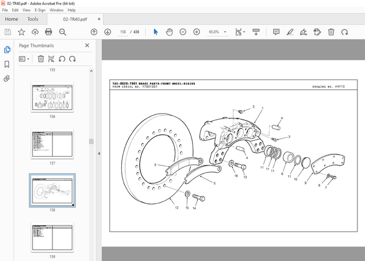Click the 'FROM SERIAL NO.' line
This screenshot has width=365, height=261.
(x=135, y=87)
